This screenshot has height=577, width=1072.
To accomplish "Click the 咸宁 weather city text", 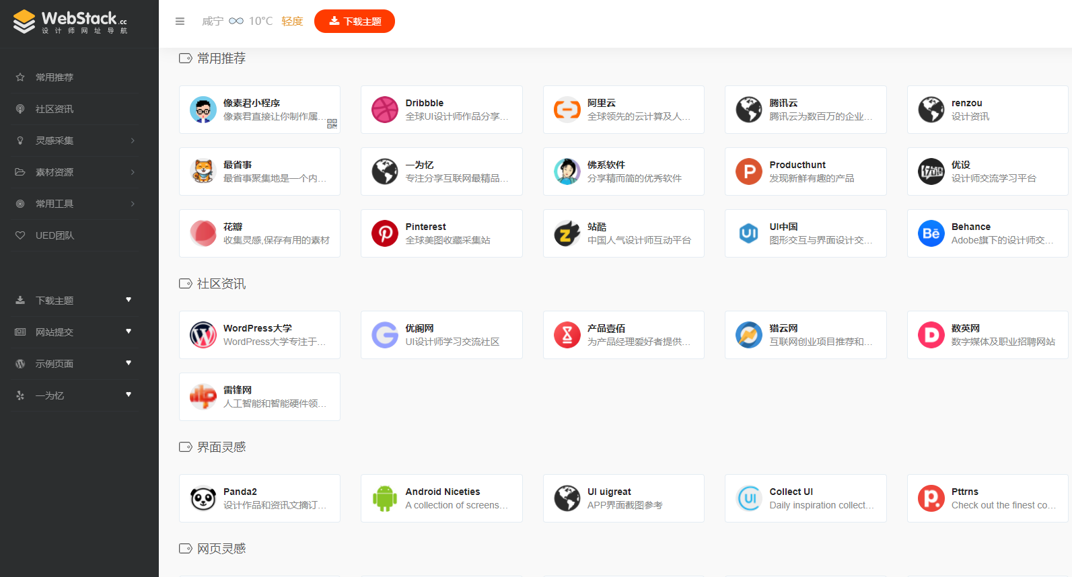I will tap(213, 22).
